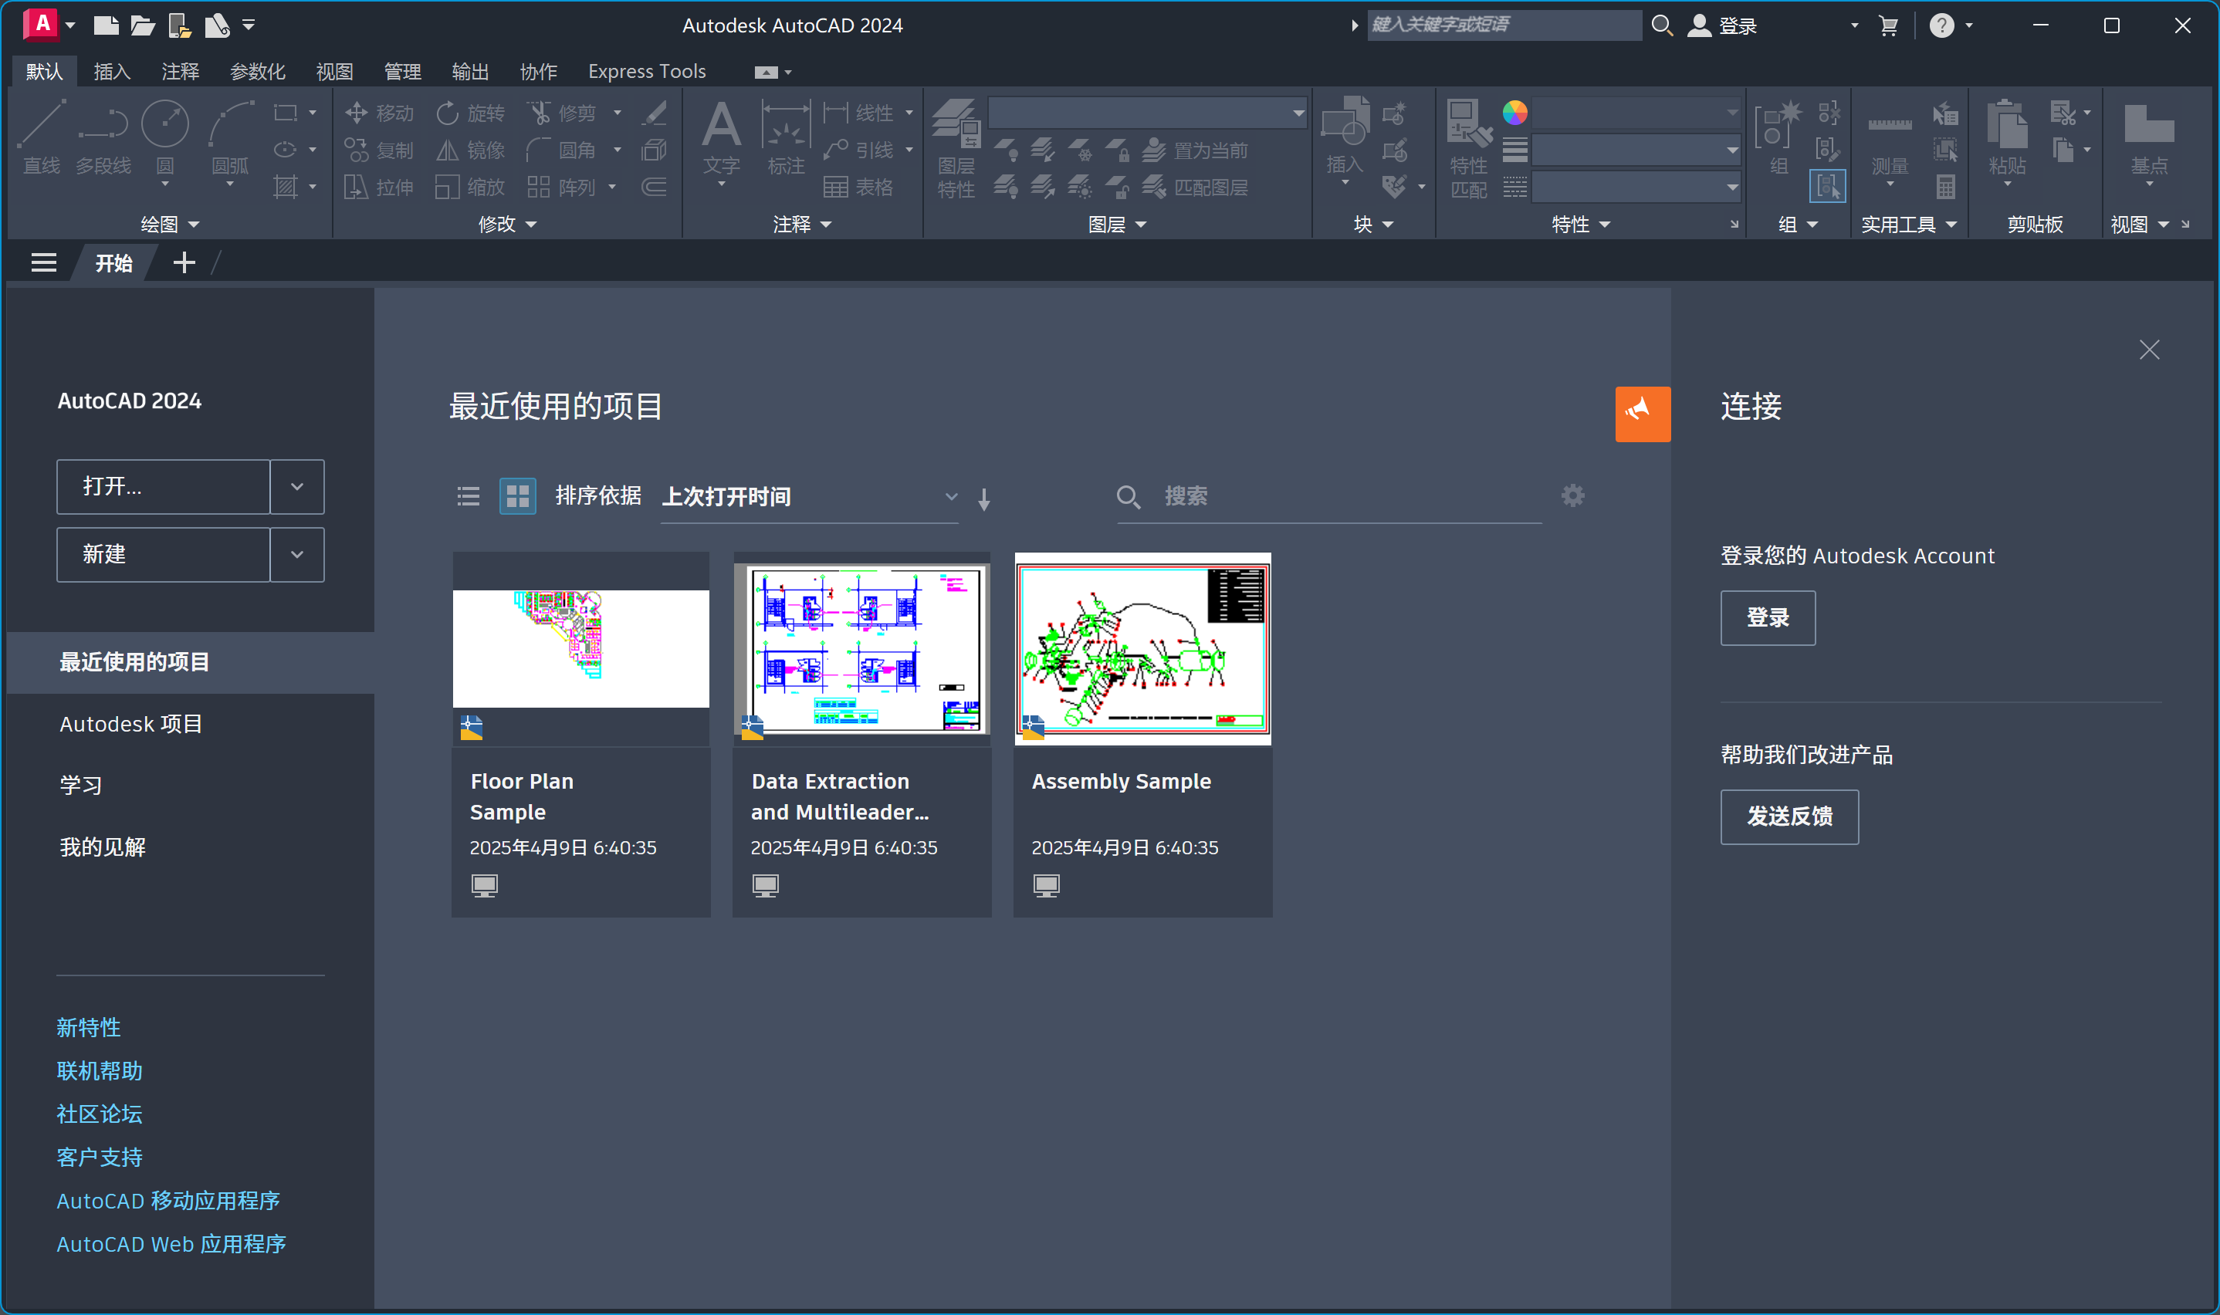Open the color wheel picker in 特性 panel

pos(1514,113)
